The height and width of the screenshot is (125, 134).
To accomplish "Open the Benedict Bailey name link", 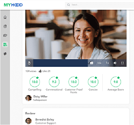I will [x=45, y=120].
